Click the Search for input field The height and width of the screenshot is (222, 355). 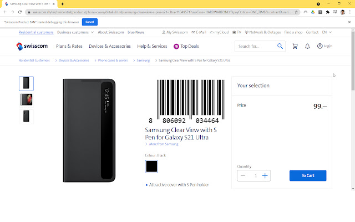[x=256, y=46]
